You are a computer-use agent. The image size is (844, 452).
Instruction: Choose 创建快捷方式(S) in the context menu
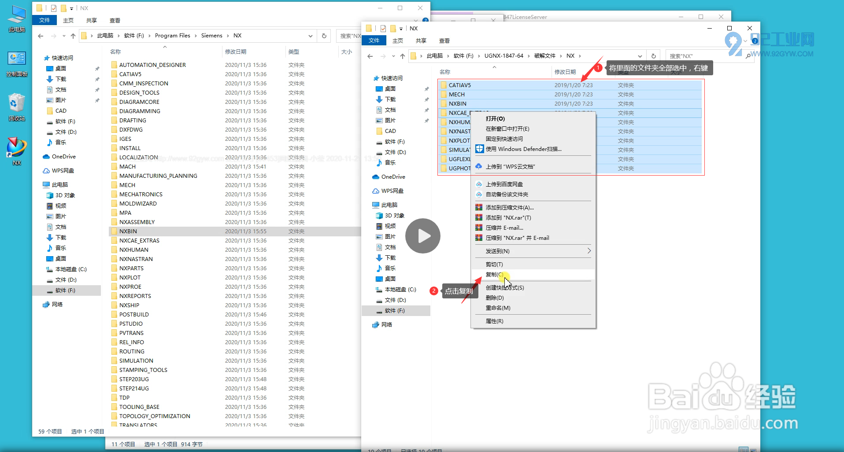pos(533,288)
